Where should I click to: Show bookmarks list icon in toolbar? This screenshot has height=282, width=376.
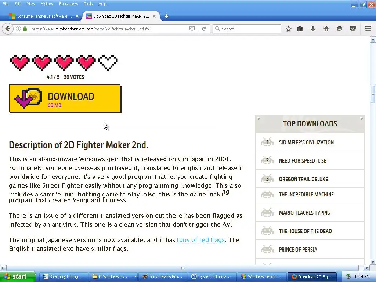click(300, 29)
